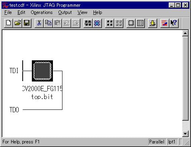Open the View menu

pos(82,12)
